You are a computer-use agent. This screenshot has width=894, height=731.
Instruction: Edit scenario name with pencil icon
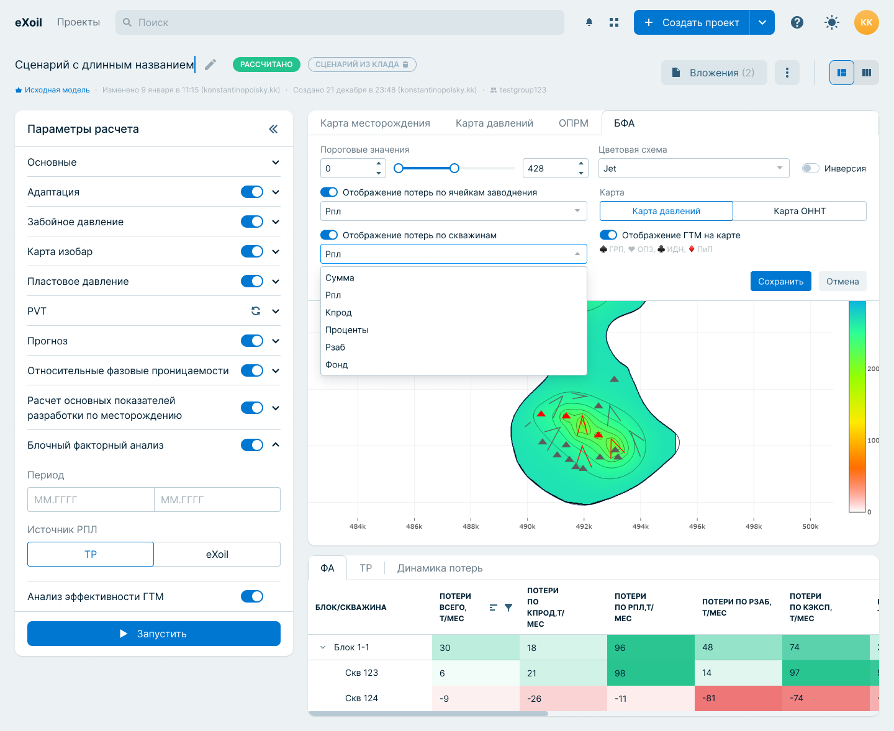pyautogui.click(x=211, y=65)
